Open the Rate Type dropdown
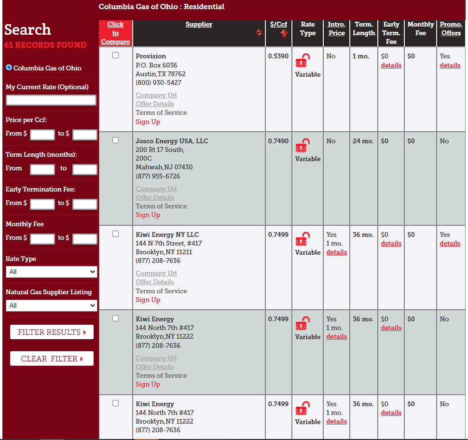Screen dimensions: 468x440 coord(52,272)
